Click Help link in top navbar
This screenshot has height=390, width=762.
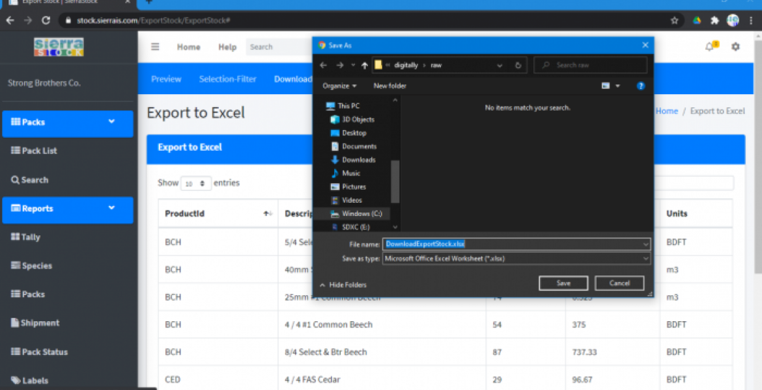point(227,47)
